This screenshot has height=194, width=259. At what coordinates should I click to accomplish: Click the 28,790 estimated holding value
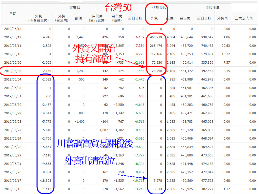pos(157,71)
